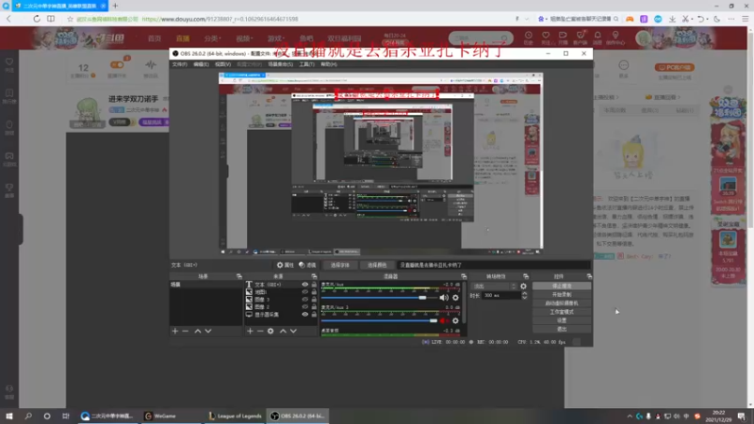Screen dimensions: 754x424
Task: Adjust first microphone/Aux volume slider
Action: tap(380, 298)
